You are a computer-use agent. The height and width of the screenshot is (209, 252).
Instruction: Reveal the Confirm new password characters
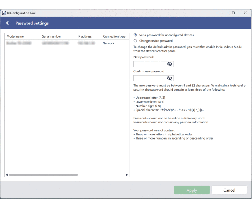(169, 78)
